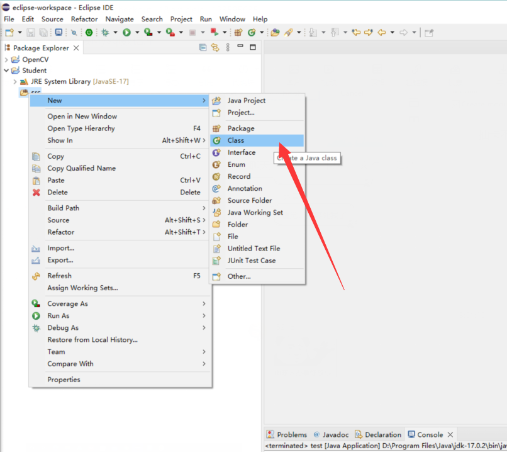This screenshot has height=452, width=507.
Task: Switch to the Javadoc tab
Action: pyautogui.click(x=331, y=434)
